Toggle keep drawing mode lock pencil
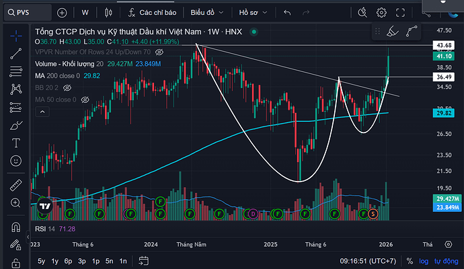464x269 pixels. (16, 245)
